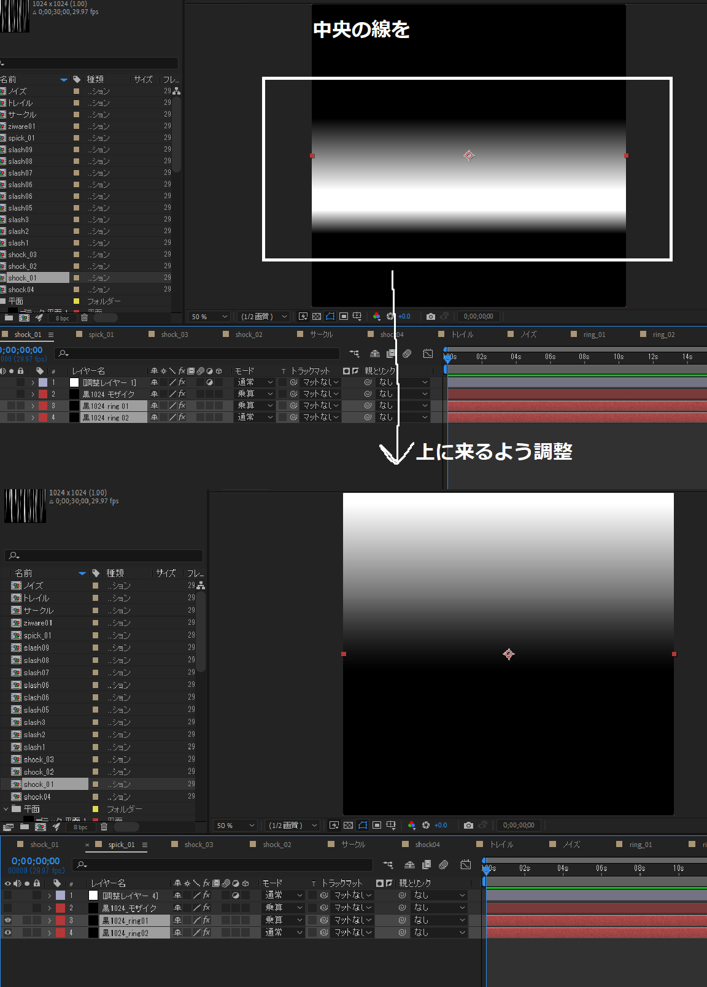Image resolution: width=707 pixels, height=987 pixels.
Task: Click 8 bpc color depth button in lower project
Action: (80, 827)
